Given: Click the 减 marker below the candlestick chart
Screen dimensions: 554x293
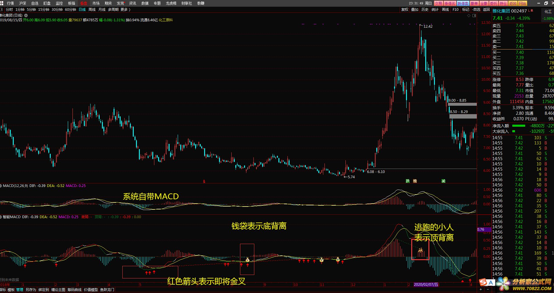Looking at the screenshot, I should coord(443,181).
